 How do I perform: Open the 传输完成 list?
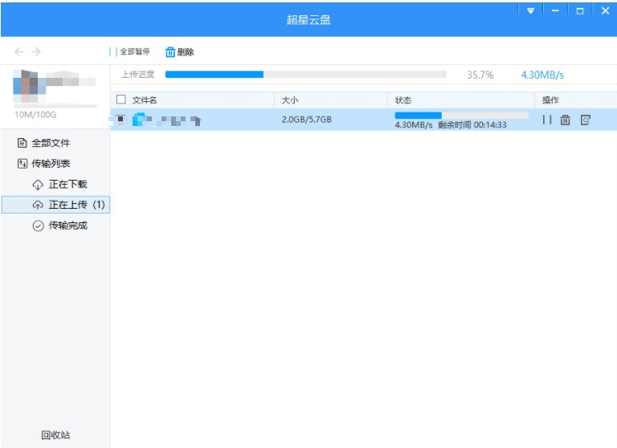(59, 226)
